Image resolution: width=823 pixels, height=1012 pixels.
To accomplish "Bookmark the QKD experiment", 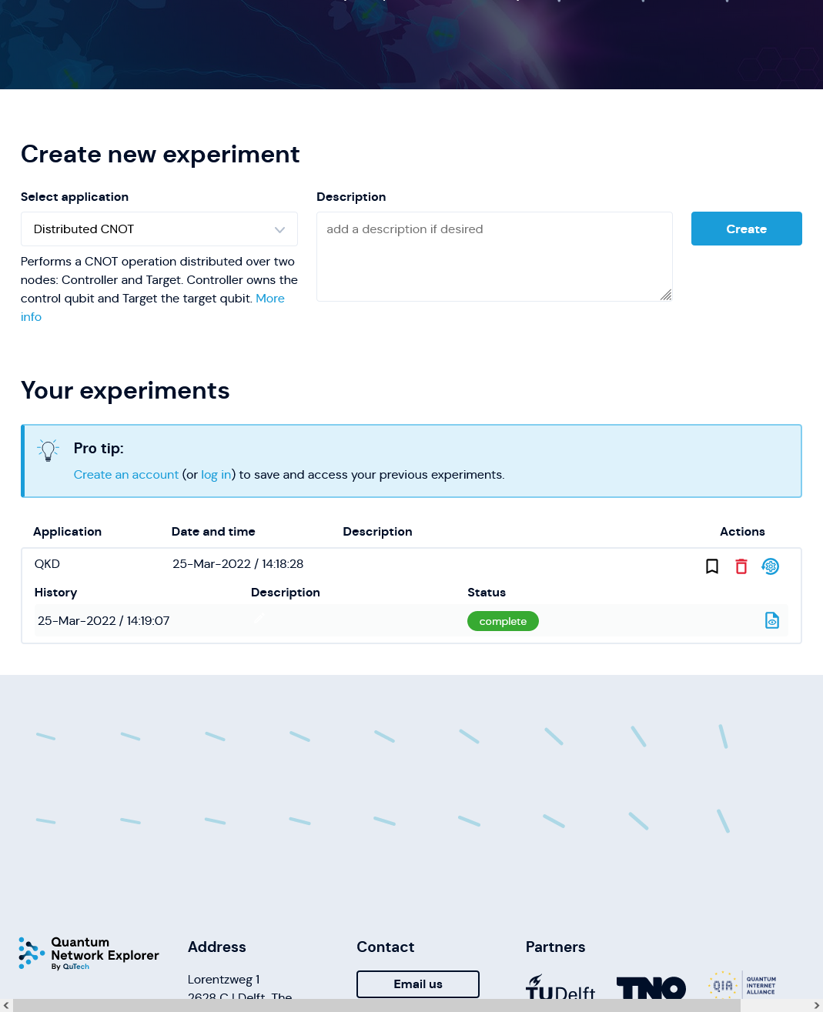I will click(712, 566).
